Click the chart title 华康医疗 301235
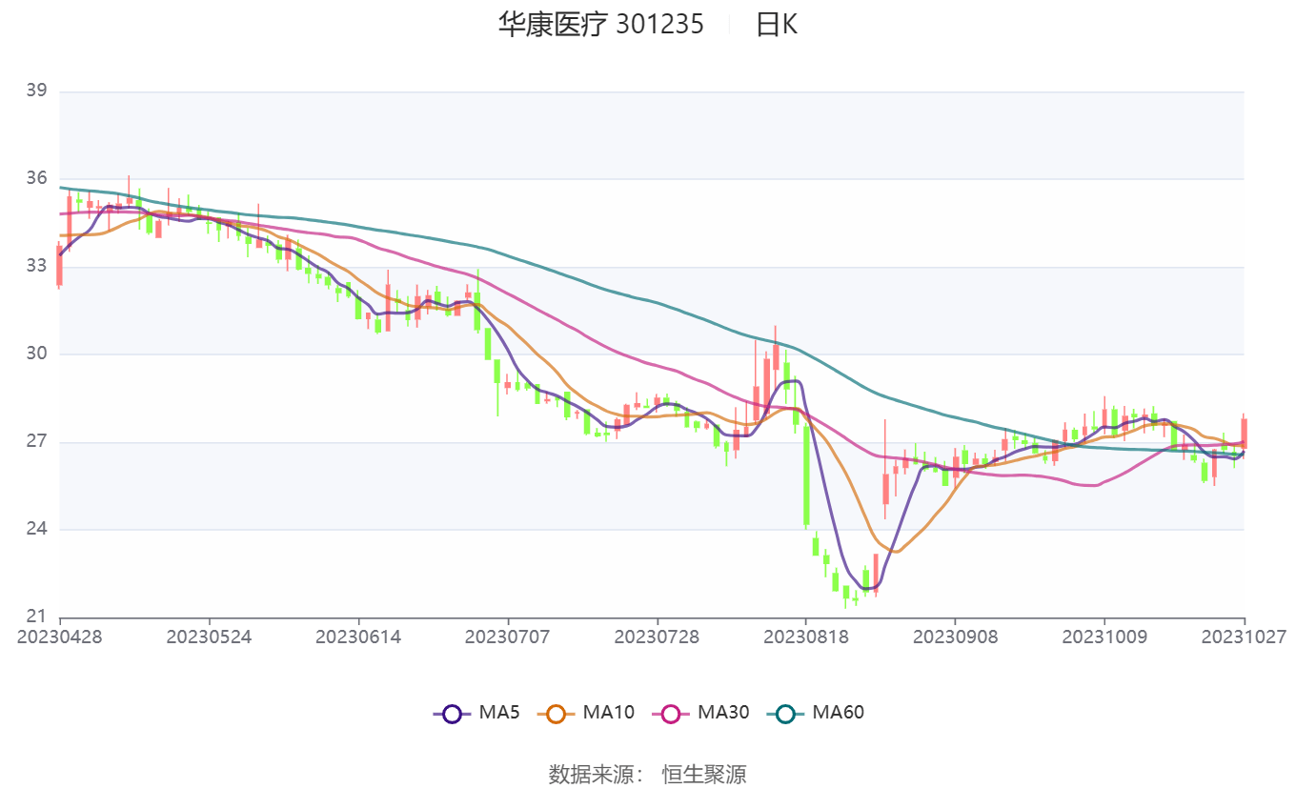The height and width of the screenshot is (789, 1296). pos(600,25)
